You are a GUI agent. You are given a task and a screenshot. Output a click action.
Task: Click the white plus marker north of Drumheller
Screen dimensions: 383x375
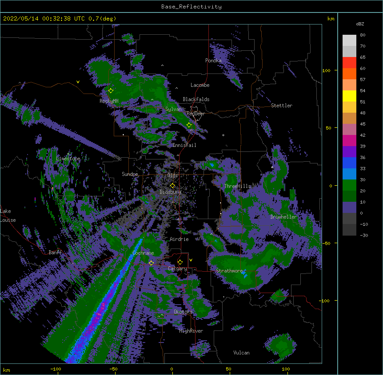click(x=272, y=167)
